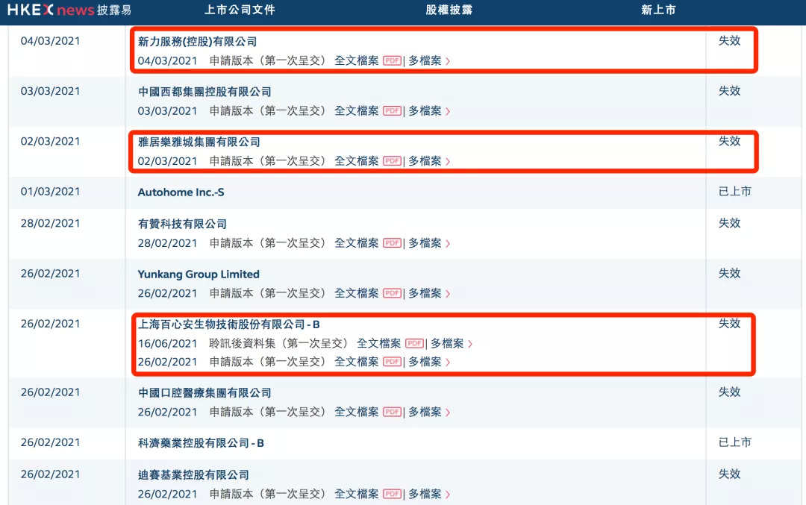This screenshot has width=806, height=505.
Task: Click date cell 28/02/2021 in first column
Action: tap(51, 224)
